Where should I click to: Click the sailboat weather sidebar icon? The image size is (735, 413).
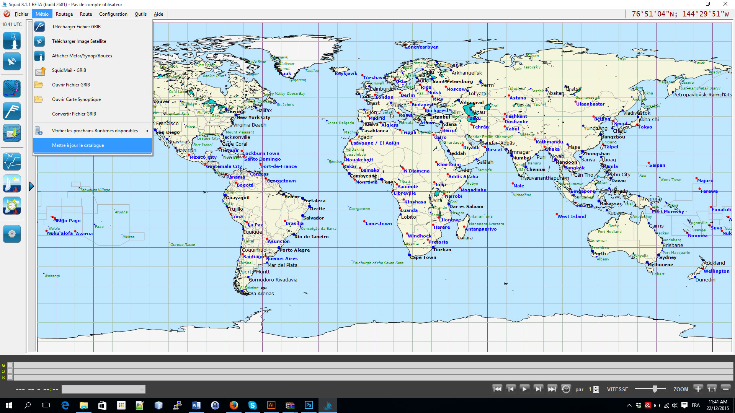(x=12, y=184)
